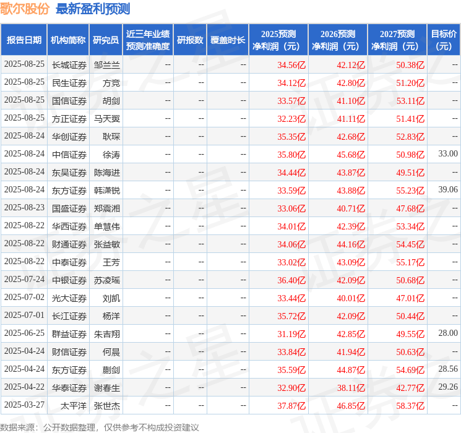
Task: Select the 国信证券 institution cell
Action: (x=69, y=101)
